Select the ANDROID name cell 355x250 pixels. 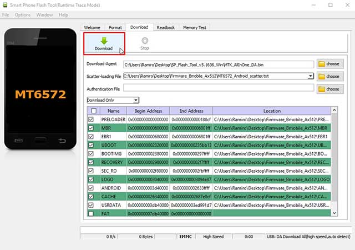pyautogui.click(x=113, y=188)
